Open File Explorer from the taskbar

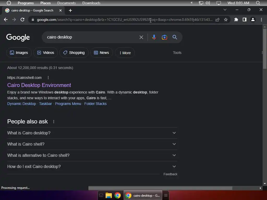(109, 195)
